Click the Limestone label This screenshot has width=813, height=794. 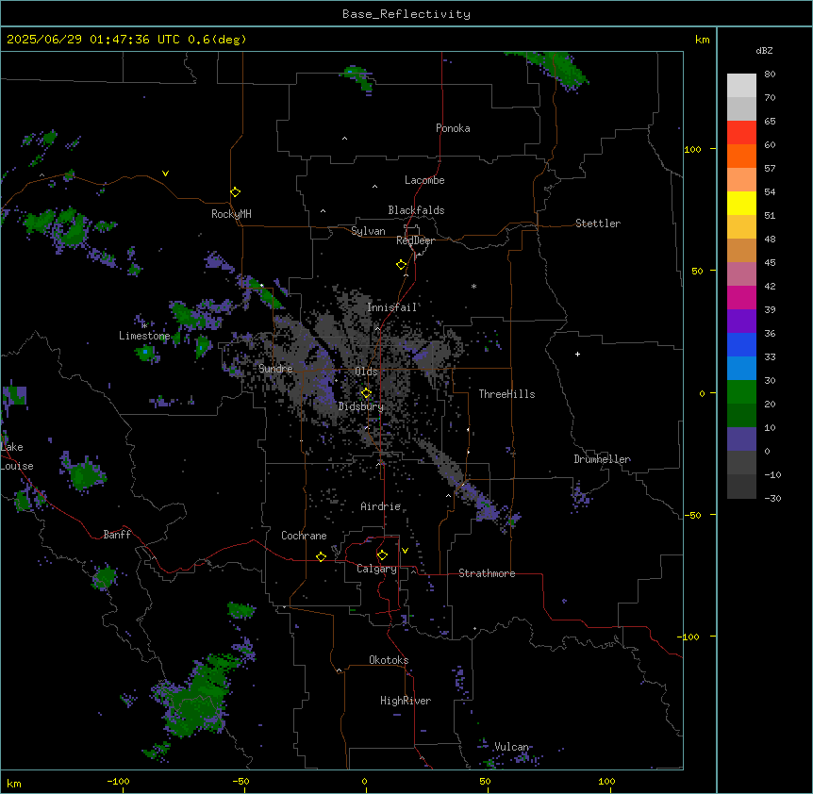pyautogui.click(x=144, y=336)
